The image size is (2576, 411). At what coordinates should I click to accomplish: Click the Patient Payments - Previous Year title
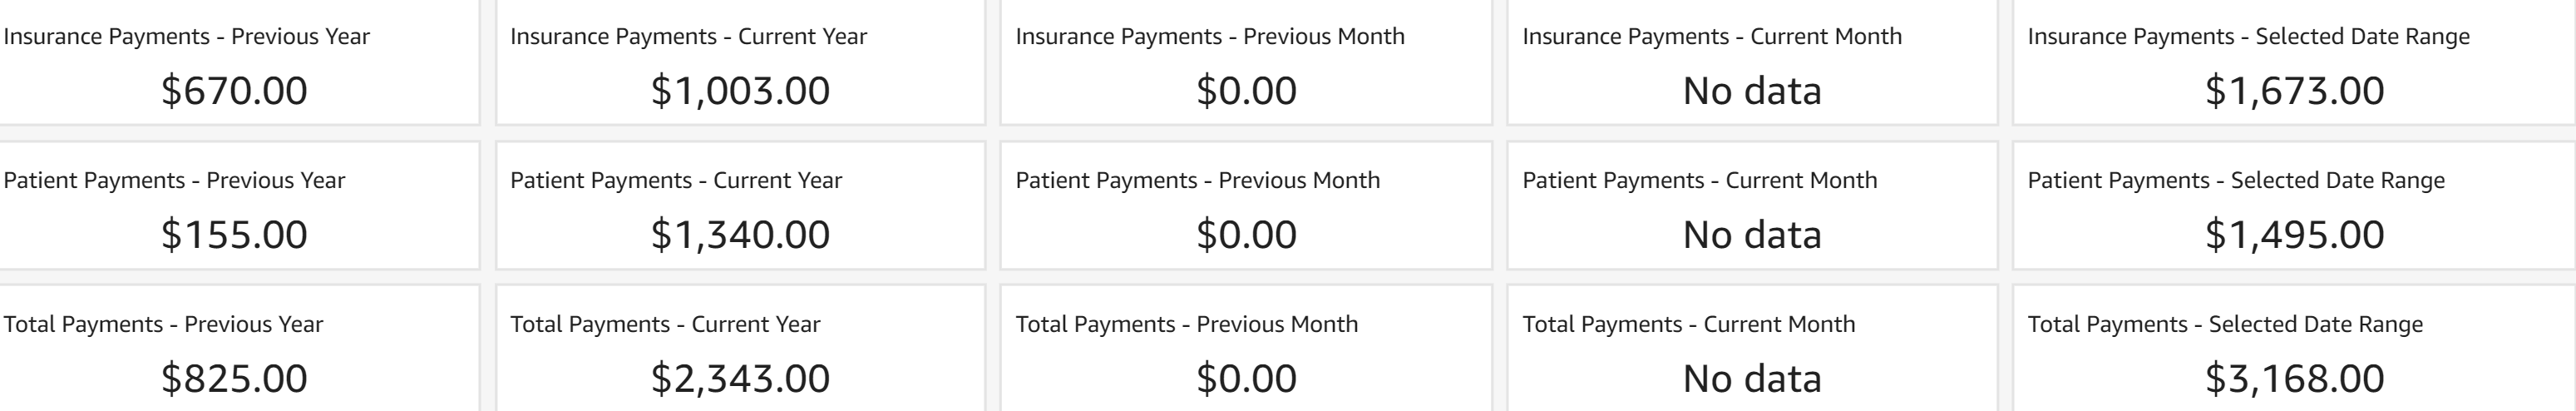pyautogui.click(x=175, y=181)
